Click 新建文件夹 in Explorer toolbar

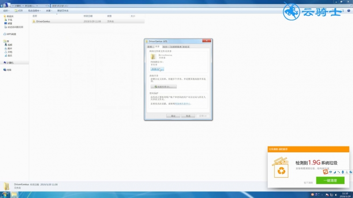[x=63, y=11]
